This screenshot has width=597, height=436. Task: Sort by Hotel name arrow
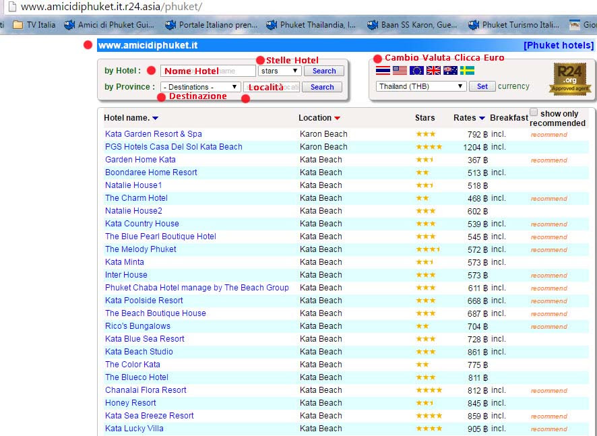[x=155, y=118]
